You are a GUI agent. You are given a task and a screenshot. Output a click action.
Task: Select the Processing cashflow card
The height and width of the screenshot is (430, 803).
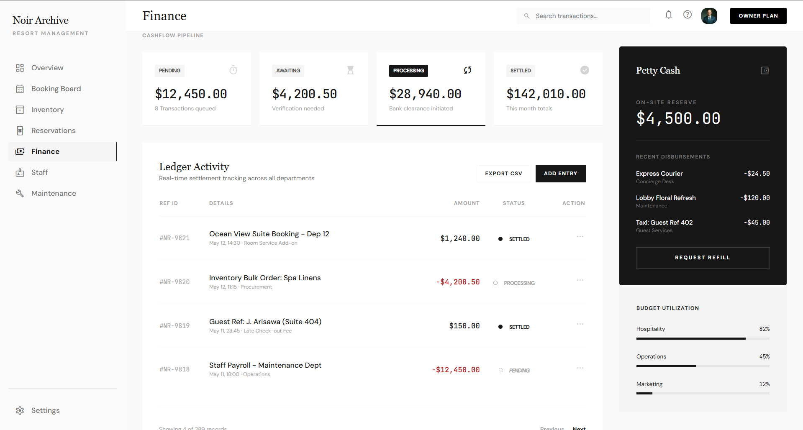click(x=431, y=89)
